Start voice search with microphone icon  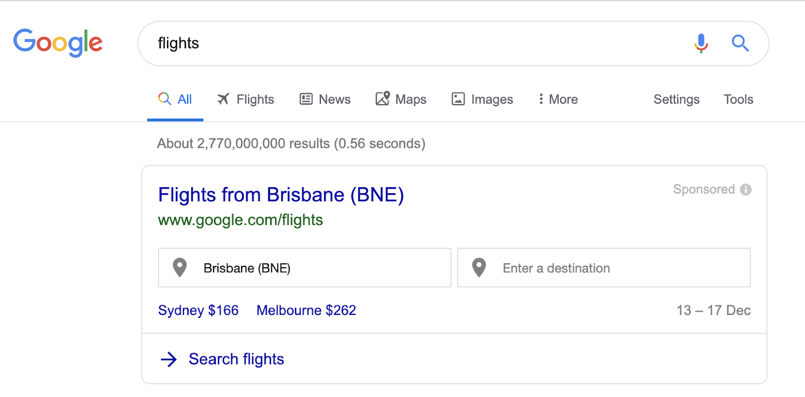[701, 43]
